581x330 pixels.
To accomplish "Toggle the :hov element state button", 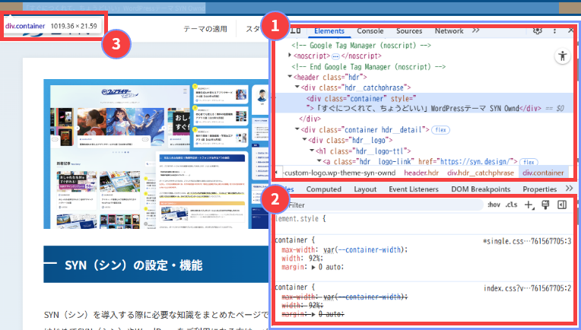I will tap(494, 205).
